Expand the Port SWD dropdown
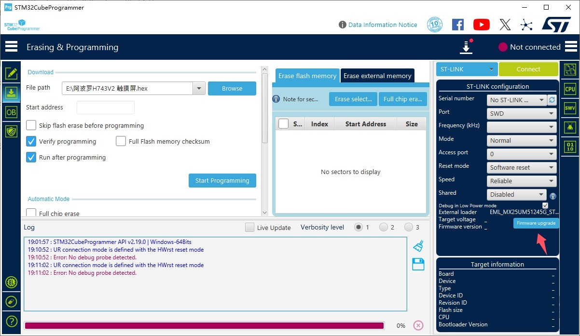Screen dimensions: 580x336 coord(522,114)
